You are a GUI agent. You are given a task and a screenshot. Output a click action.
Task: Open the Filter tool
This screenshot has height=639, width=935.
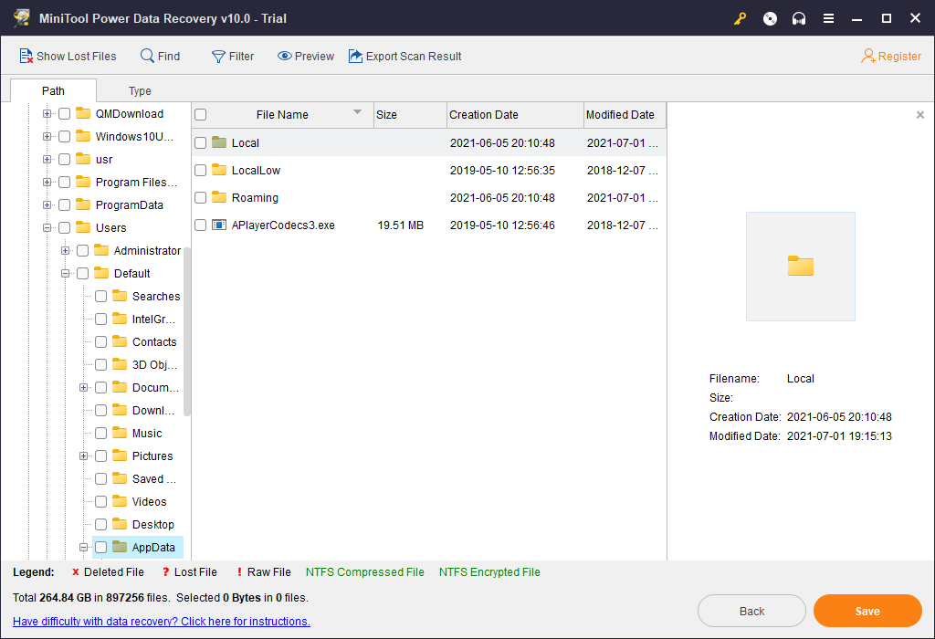point(233,56)
